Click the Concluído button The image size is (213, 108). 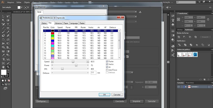click(x=120, y=101)
